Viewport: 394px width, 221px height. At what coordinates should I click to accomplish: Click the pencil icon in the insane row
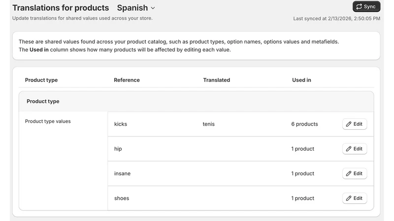coord(349,173)
